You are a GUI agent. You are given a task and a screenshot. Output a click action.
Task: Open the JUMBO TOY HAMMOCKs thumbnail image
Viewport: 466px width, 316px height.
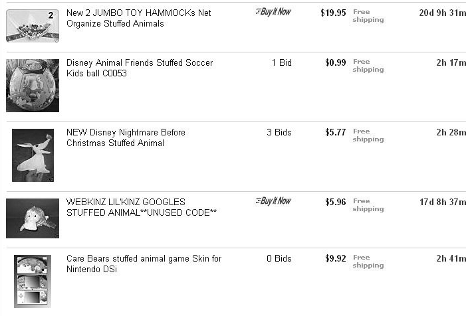tap(33, 26)
